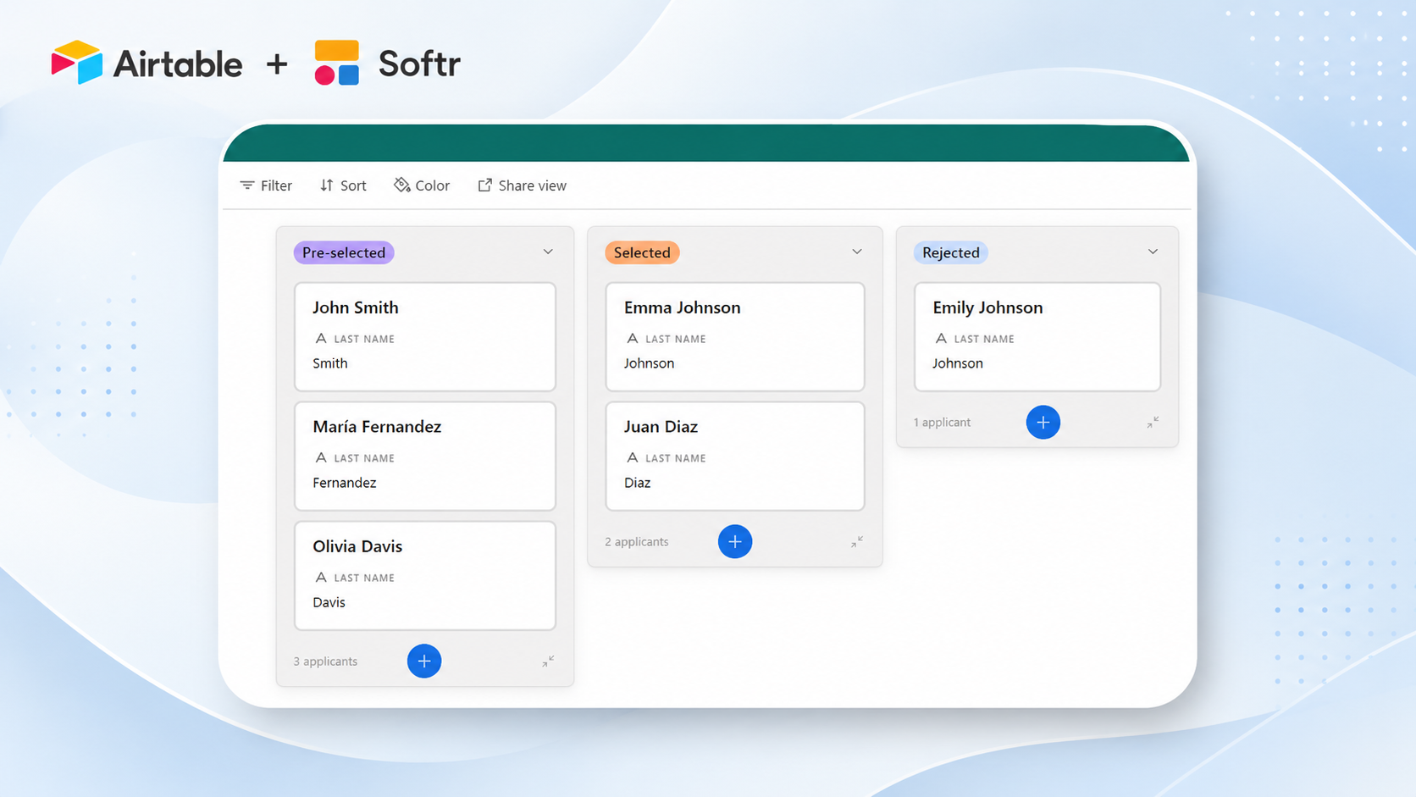Select the blue Rejected status tag
1416x797 pixels.
point(950,252)
